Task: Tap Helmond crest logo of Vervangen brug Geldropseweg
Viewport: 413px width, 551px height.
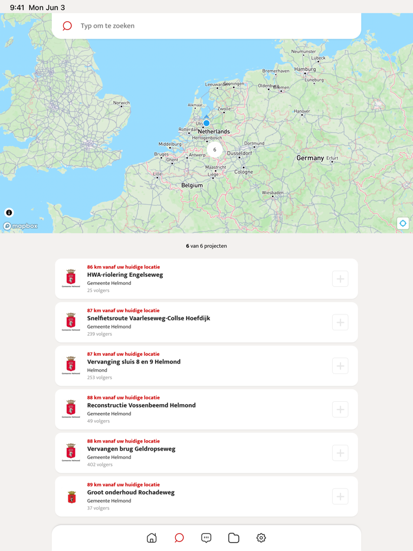Action: click(71, 452)
